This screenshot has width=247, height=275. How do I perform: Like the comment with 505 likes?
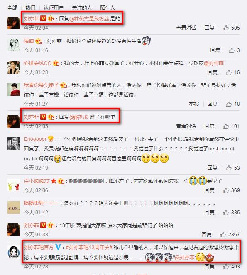[x=226, y=28]
